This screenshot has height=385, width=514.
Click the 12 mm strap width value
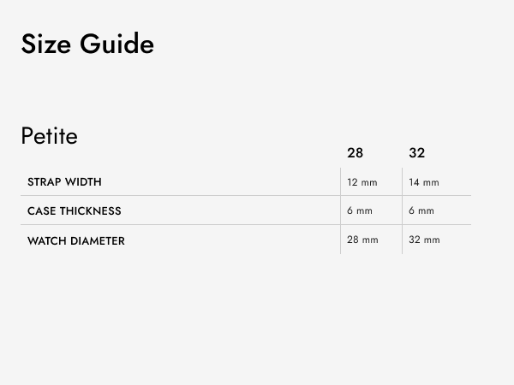(x=362, y=182)
